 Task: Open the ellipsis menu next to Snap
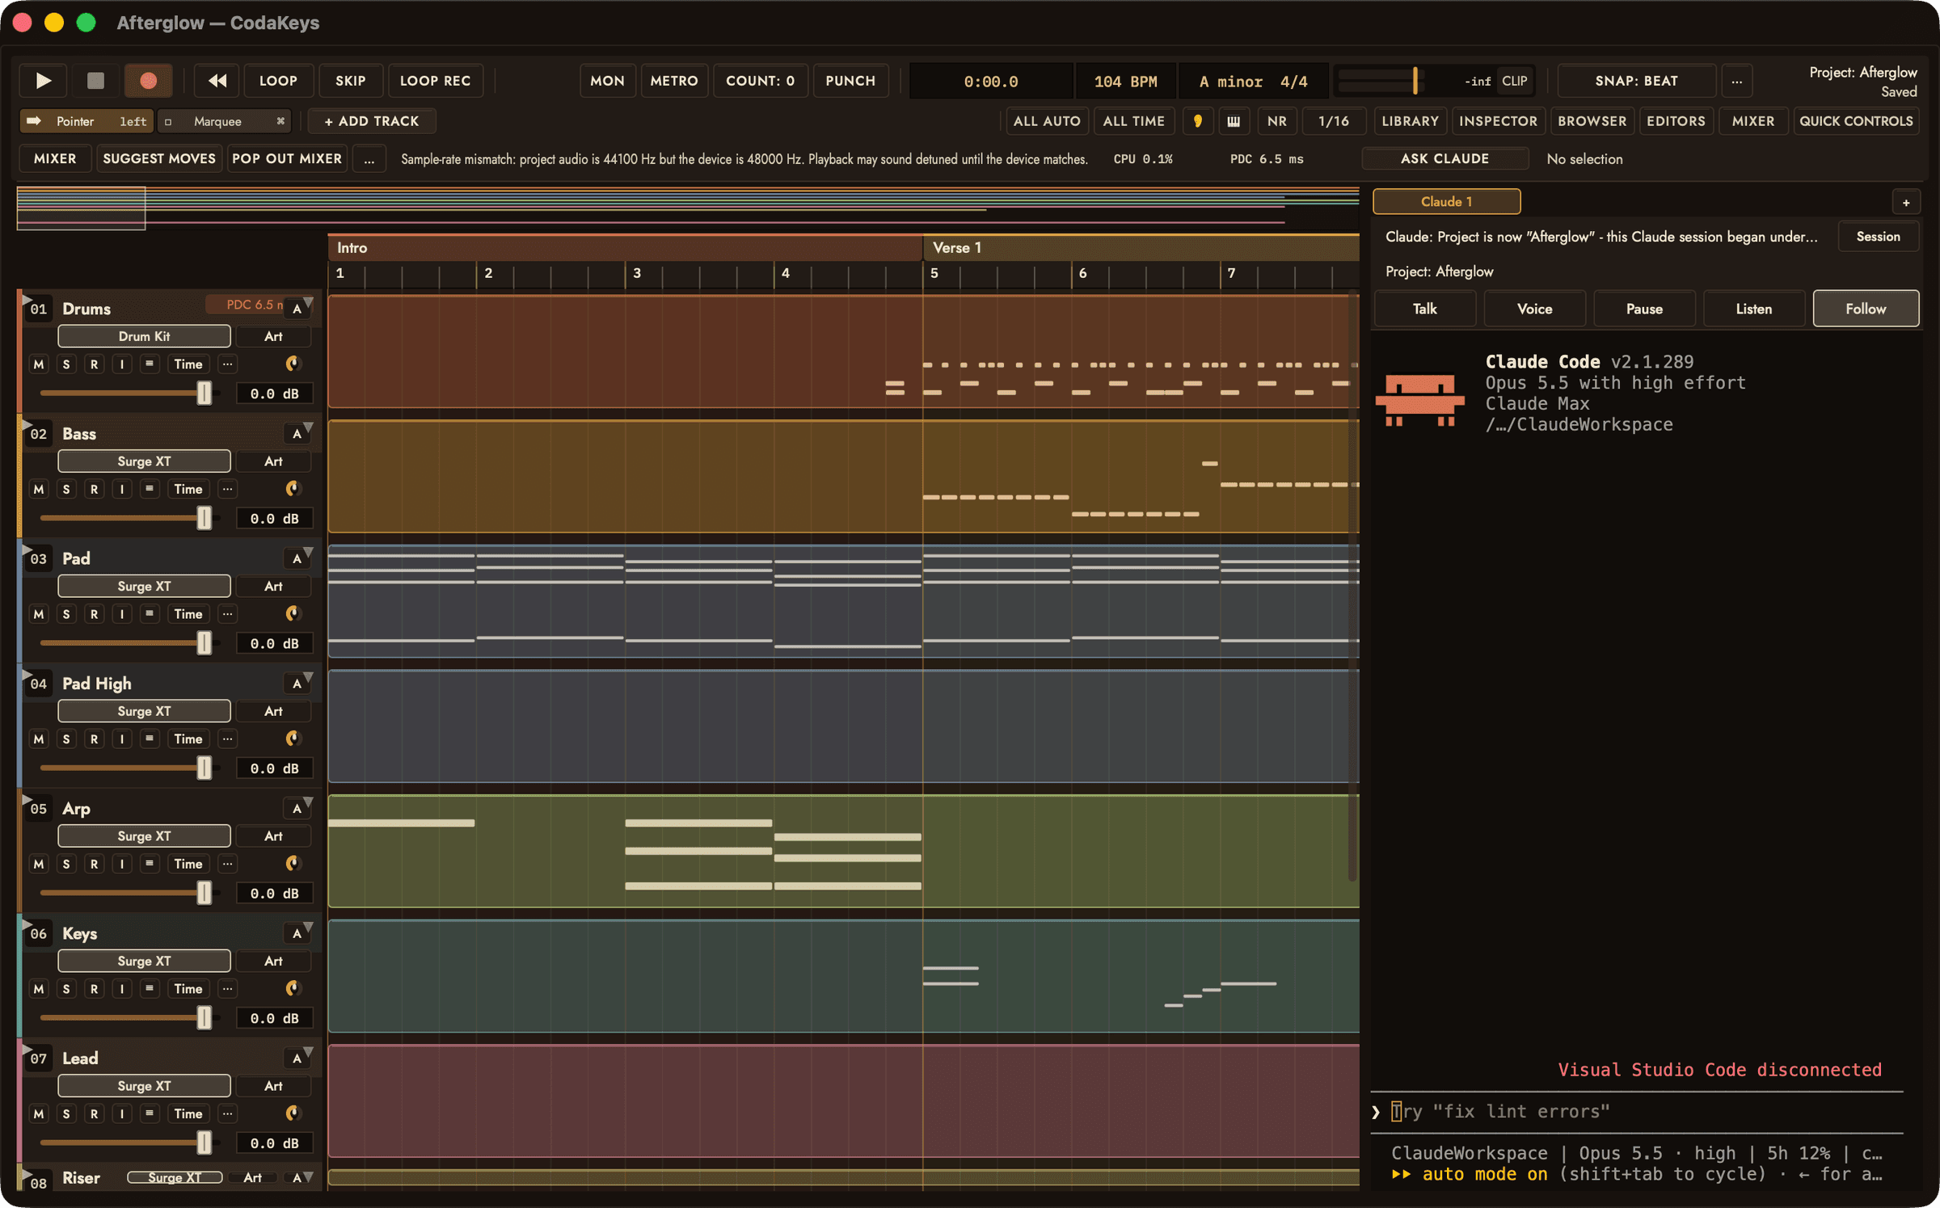[x=1736, y=81]
